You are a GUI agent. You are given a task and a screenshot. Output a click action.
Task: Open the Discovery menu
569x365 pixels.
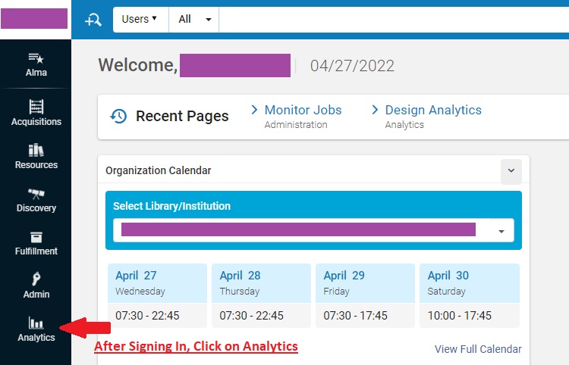(36, 199)
